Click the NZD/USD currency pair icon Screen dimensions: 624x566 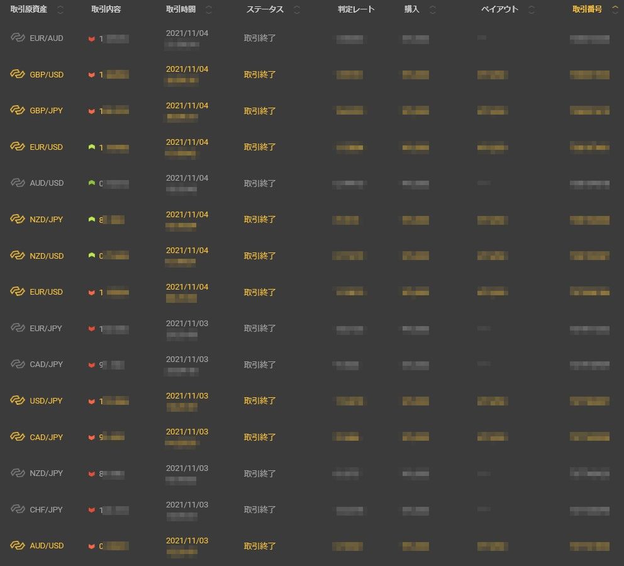[x=18, y=256]
